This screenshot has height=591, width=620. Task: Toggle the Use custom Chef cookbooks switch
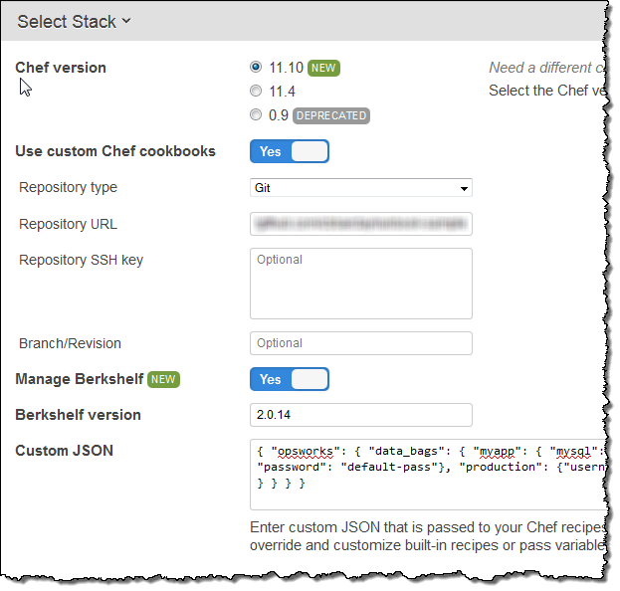(290, 151)
